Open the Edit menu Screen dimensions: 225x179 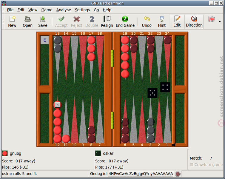pos(21,10)
